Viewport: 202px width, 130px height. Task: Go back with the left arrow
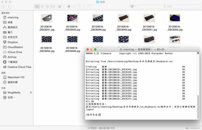pyautogui.click(x=4, y=7)
